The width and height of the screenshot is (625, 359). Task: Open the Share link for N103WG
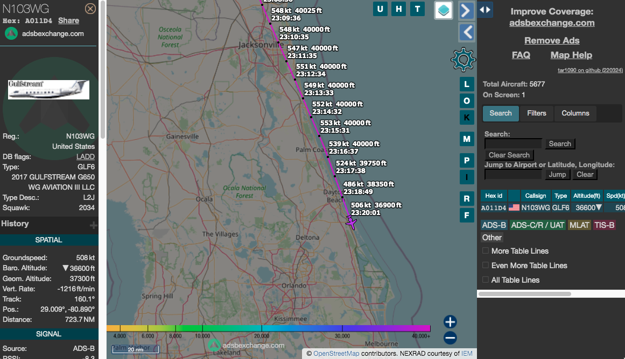coord(68,20)
